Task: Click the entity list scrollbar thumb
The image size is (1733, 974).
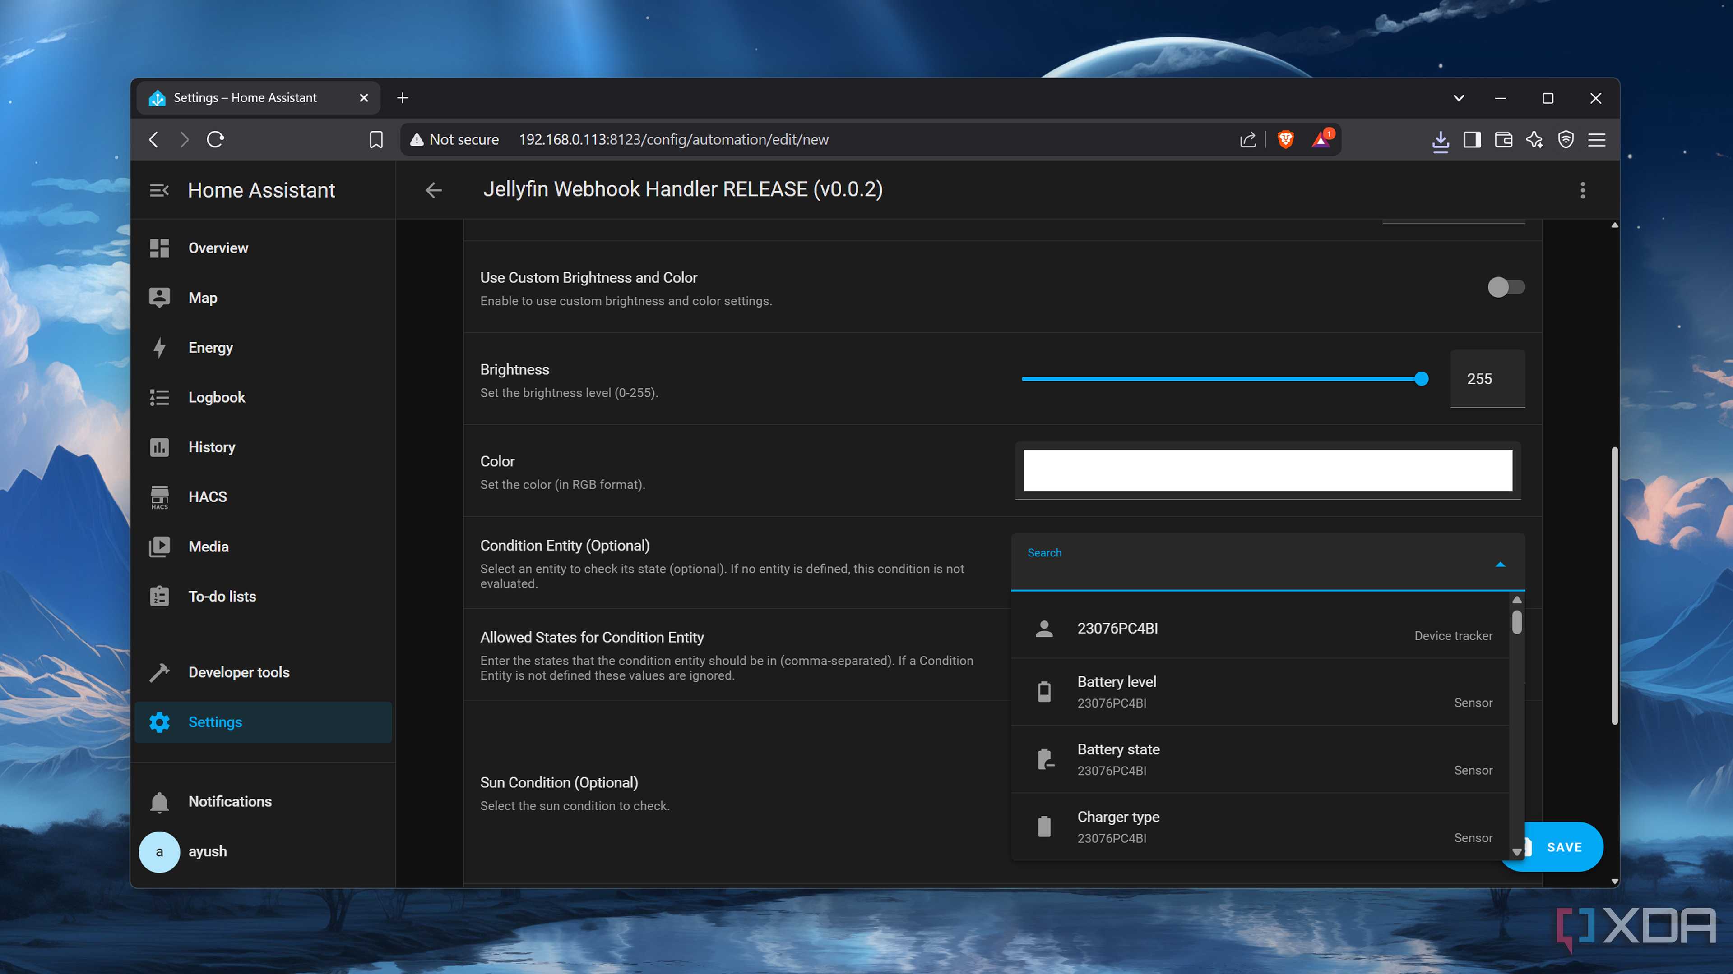Action: [x=1516, y=622]
